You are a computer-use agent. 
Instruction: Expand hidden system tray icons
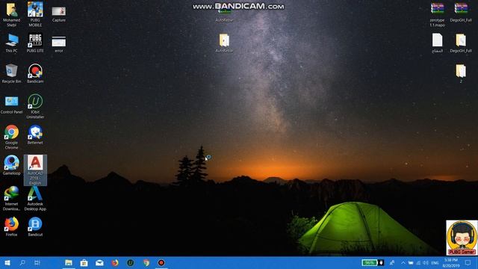[403, 262]
